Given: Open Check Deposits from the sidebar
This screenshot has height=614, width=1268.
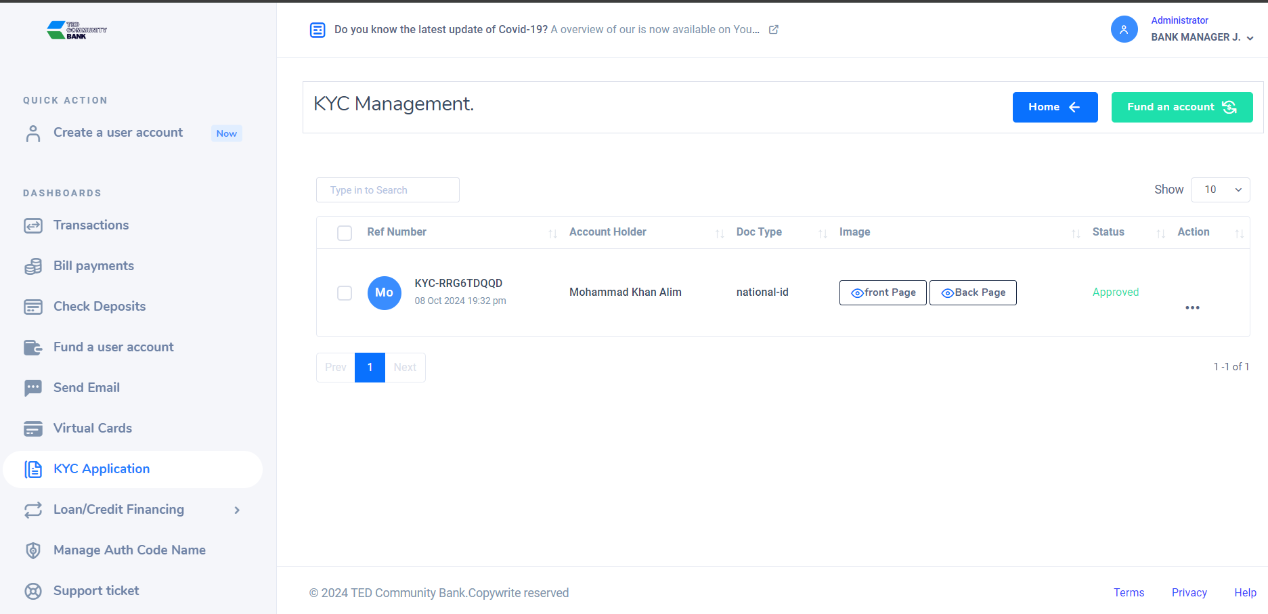Looking at the screenshot, I should [100, 307].
